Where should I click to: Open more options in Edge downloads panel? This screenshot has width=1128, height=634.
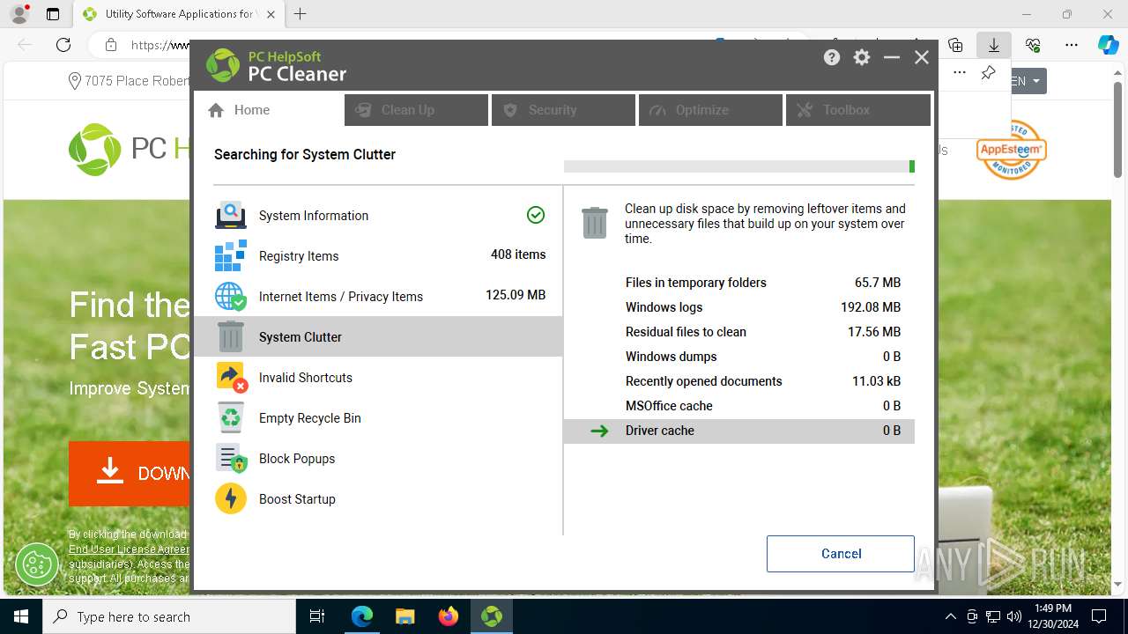coord(960,73)
